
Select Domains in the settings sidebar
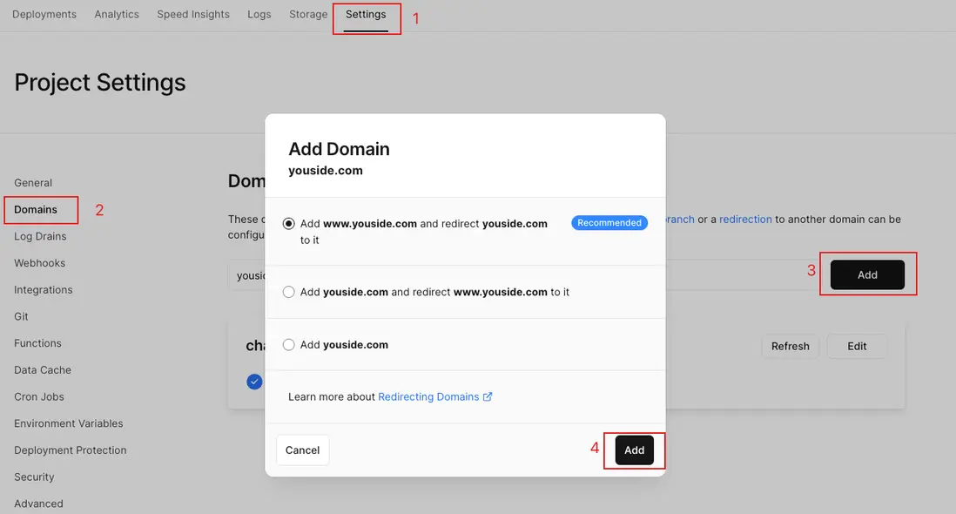point(36,209)
